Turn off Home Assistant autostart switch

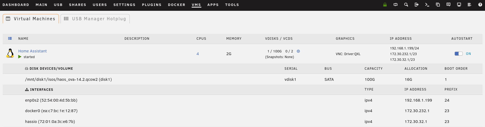[x=459, y=54]
